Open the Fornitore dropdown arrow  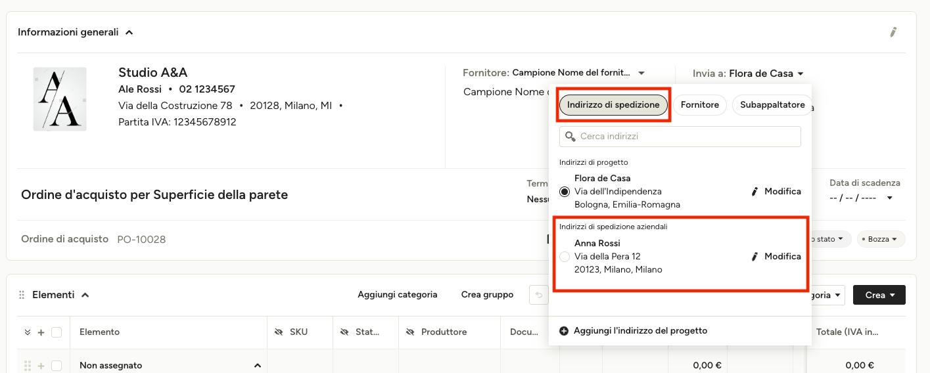(x=641, y=73)
